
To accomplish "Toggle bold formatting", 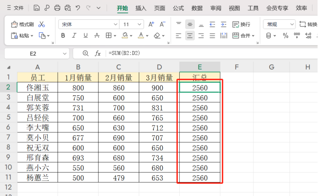I will coord(63,35).
